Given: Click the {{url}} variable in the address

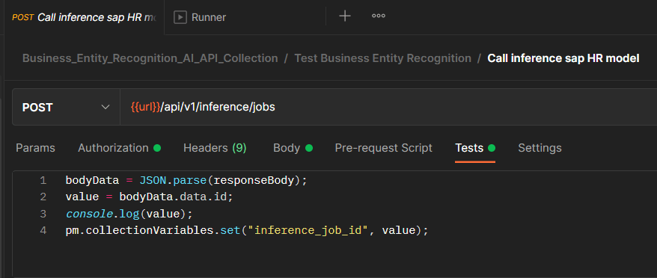Looking at the screenshot, I should [145, 107].
